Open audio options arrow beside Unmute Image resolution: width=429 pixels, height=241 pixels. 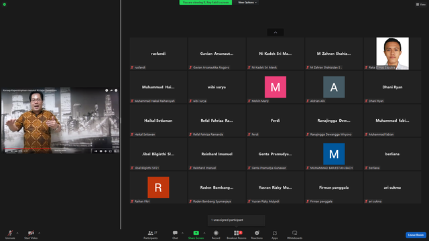(x=17, y=233)
